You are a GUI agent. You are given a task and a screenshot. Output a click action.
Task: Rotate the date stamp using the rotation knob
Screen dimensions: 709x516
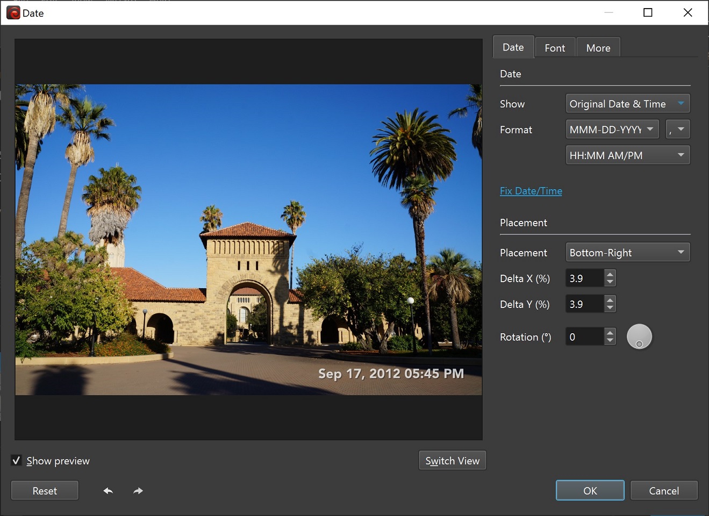(639, 336)
